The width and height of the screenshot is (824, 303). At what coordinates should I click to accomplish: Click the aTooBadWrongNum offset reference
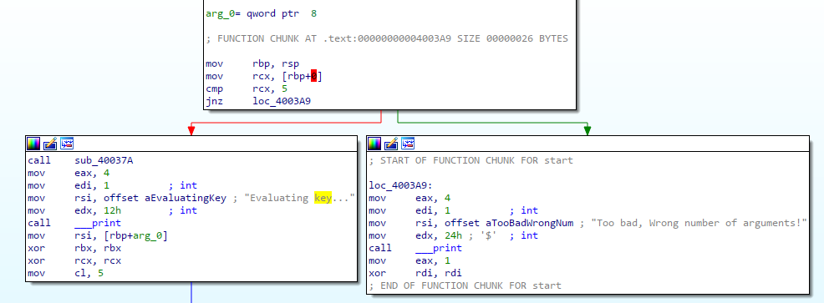click(x=529, y=223)
